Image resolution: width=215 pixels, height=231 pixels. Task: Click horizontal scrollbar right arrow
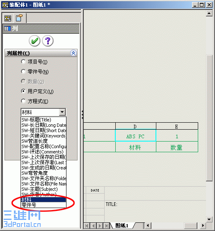click(203, 225)
